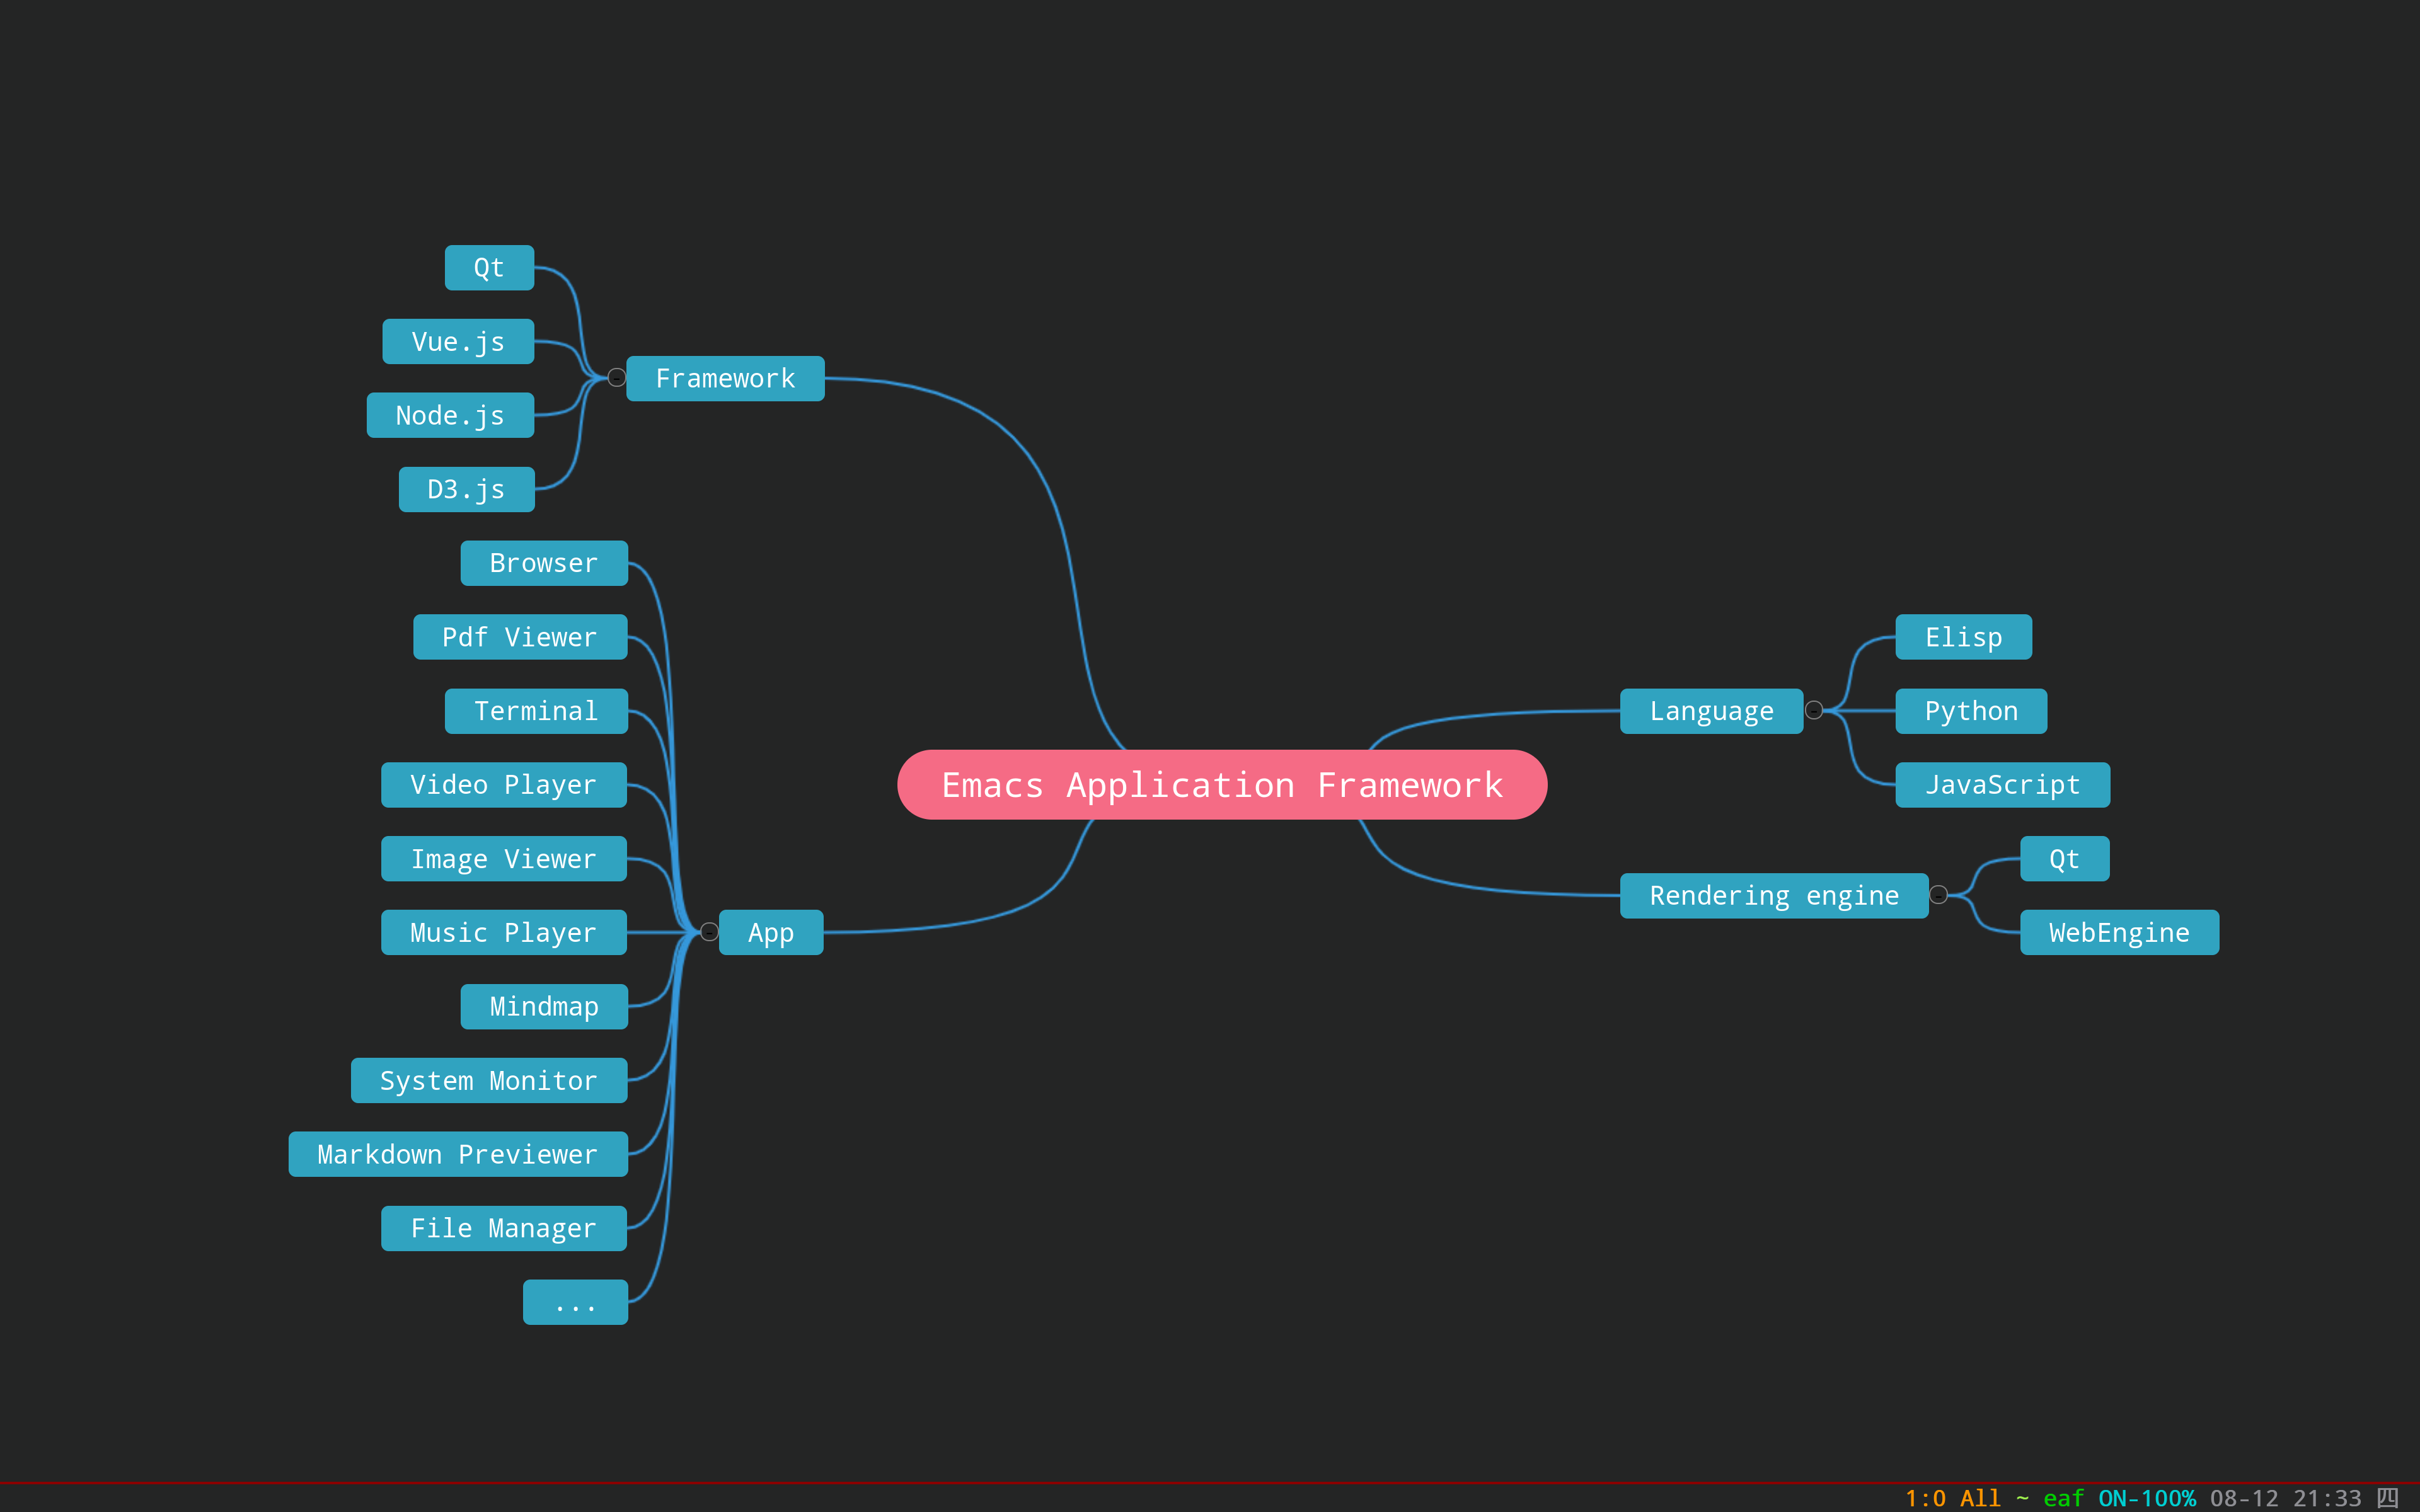
Task: Select the JavaScript node
Action: click(2002, 785)
